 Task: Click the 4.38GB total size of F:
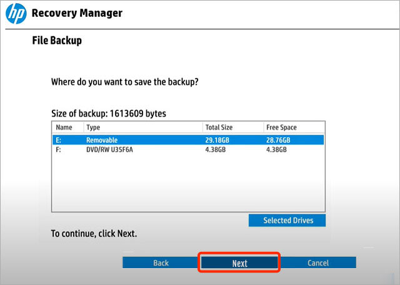[215, 150]
